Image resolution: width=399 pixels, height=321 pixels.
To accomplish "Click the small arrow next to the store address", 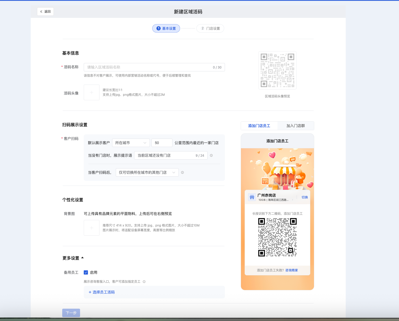I will (292, 200).
